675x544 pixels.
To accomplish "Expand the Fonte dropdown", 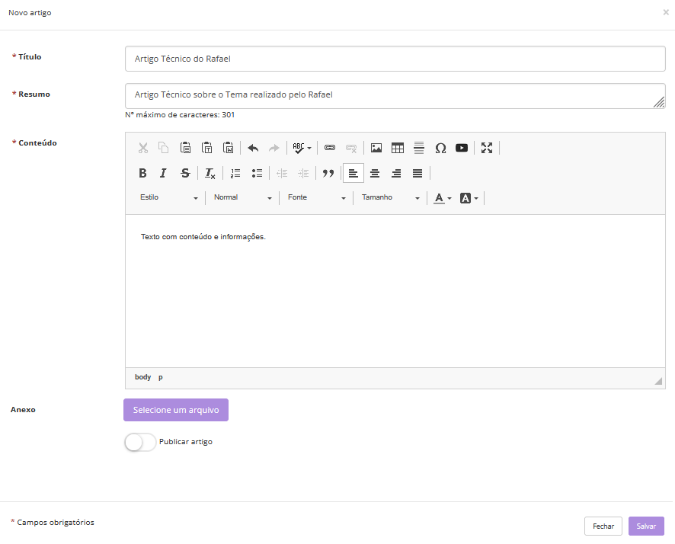I will pyautogui.click(x=316, y=198).
